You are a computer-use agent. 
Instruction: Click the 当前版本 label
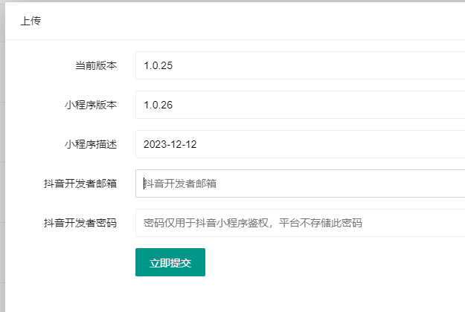(96, 65)
